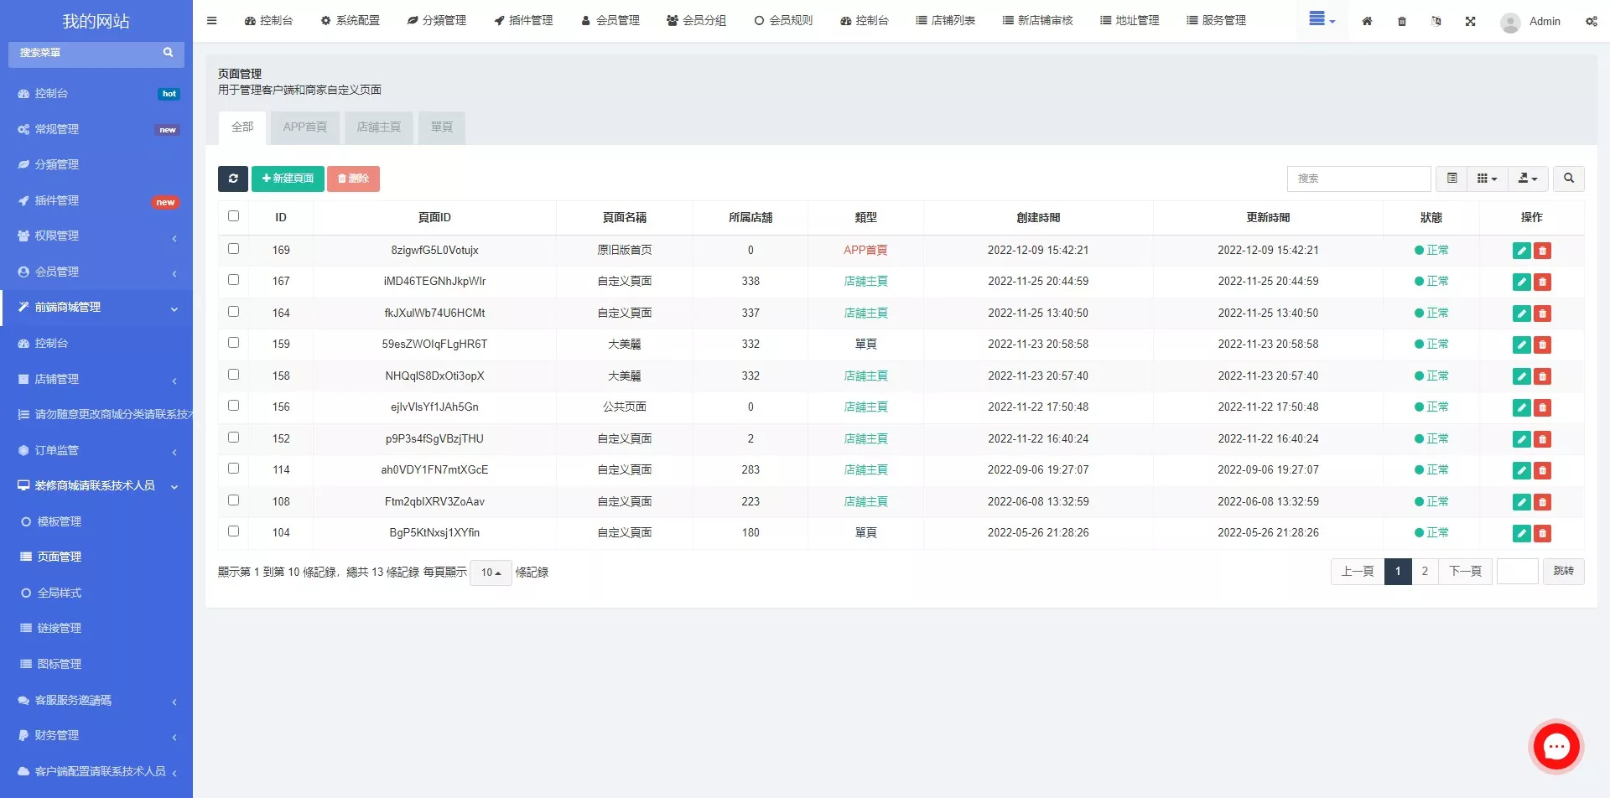Click the green edit icon for row 169
The height and width of the screenshot is (798, 1610).
click(1521, 251)
